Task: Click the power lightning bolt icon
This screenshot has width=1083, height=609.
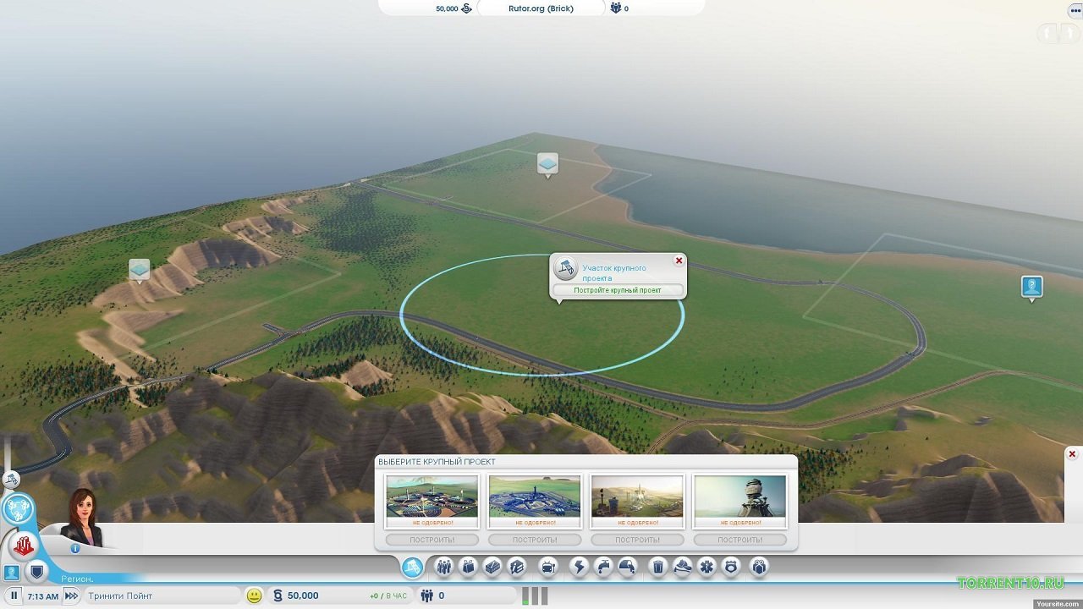Action: coord(579,567)
